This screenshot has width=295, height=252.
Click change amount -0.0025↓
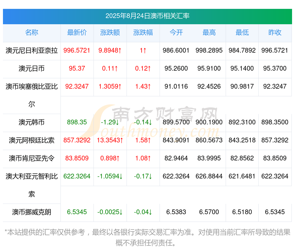110,212
